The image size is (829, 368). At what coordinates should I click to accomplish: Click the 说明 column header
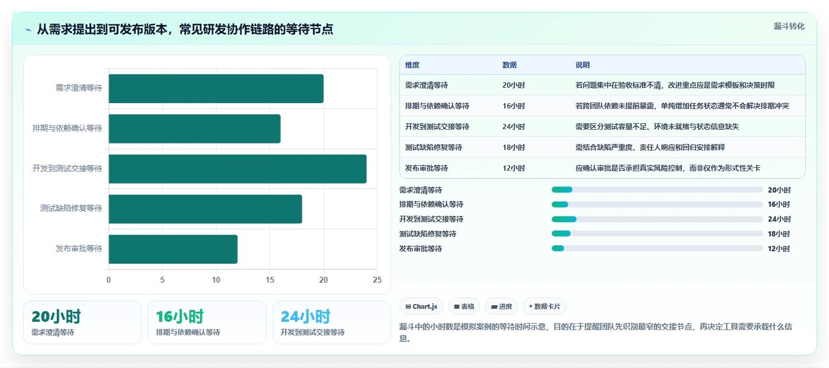(x=582, y=65)
